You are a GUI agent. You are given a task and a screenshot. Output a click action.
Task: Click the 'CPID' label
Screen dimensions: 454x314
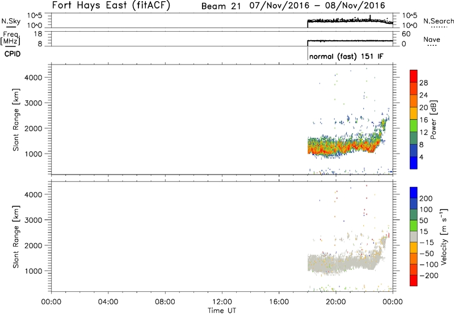12,54
